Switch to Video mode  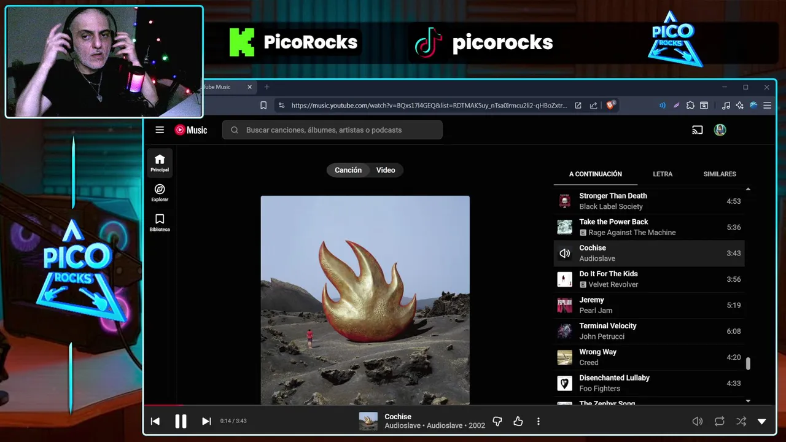click(x=386, y=170)
